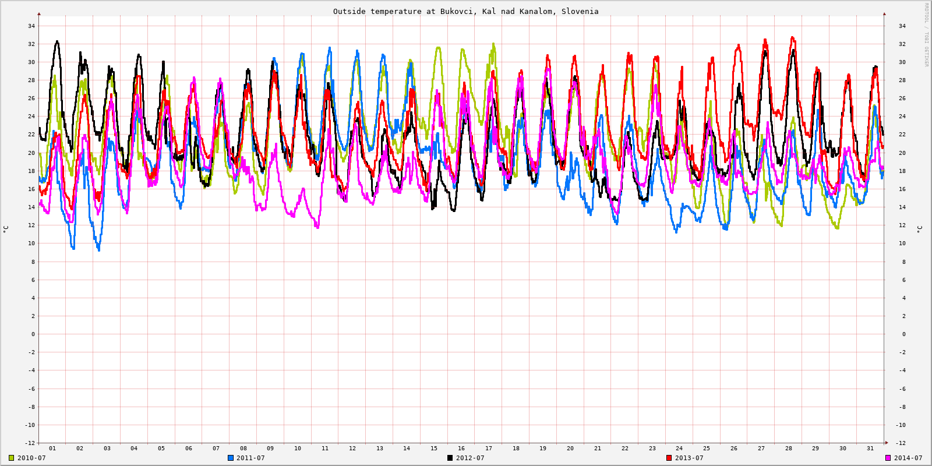The image size is (932, 466).
Task: Click x-axis day label 18
Action: [516, 449]
